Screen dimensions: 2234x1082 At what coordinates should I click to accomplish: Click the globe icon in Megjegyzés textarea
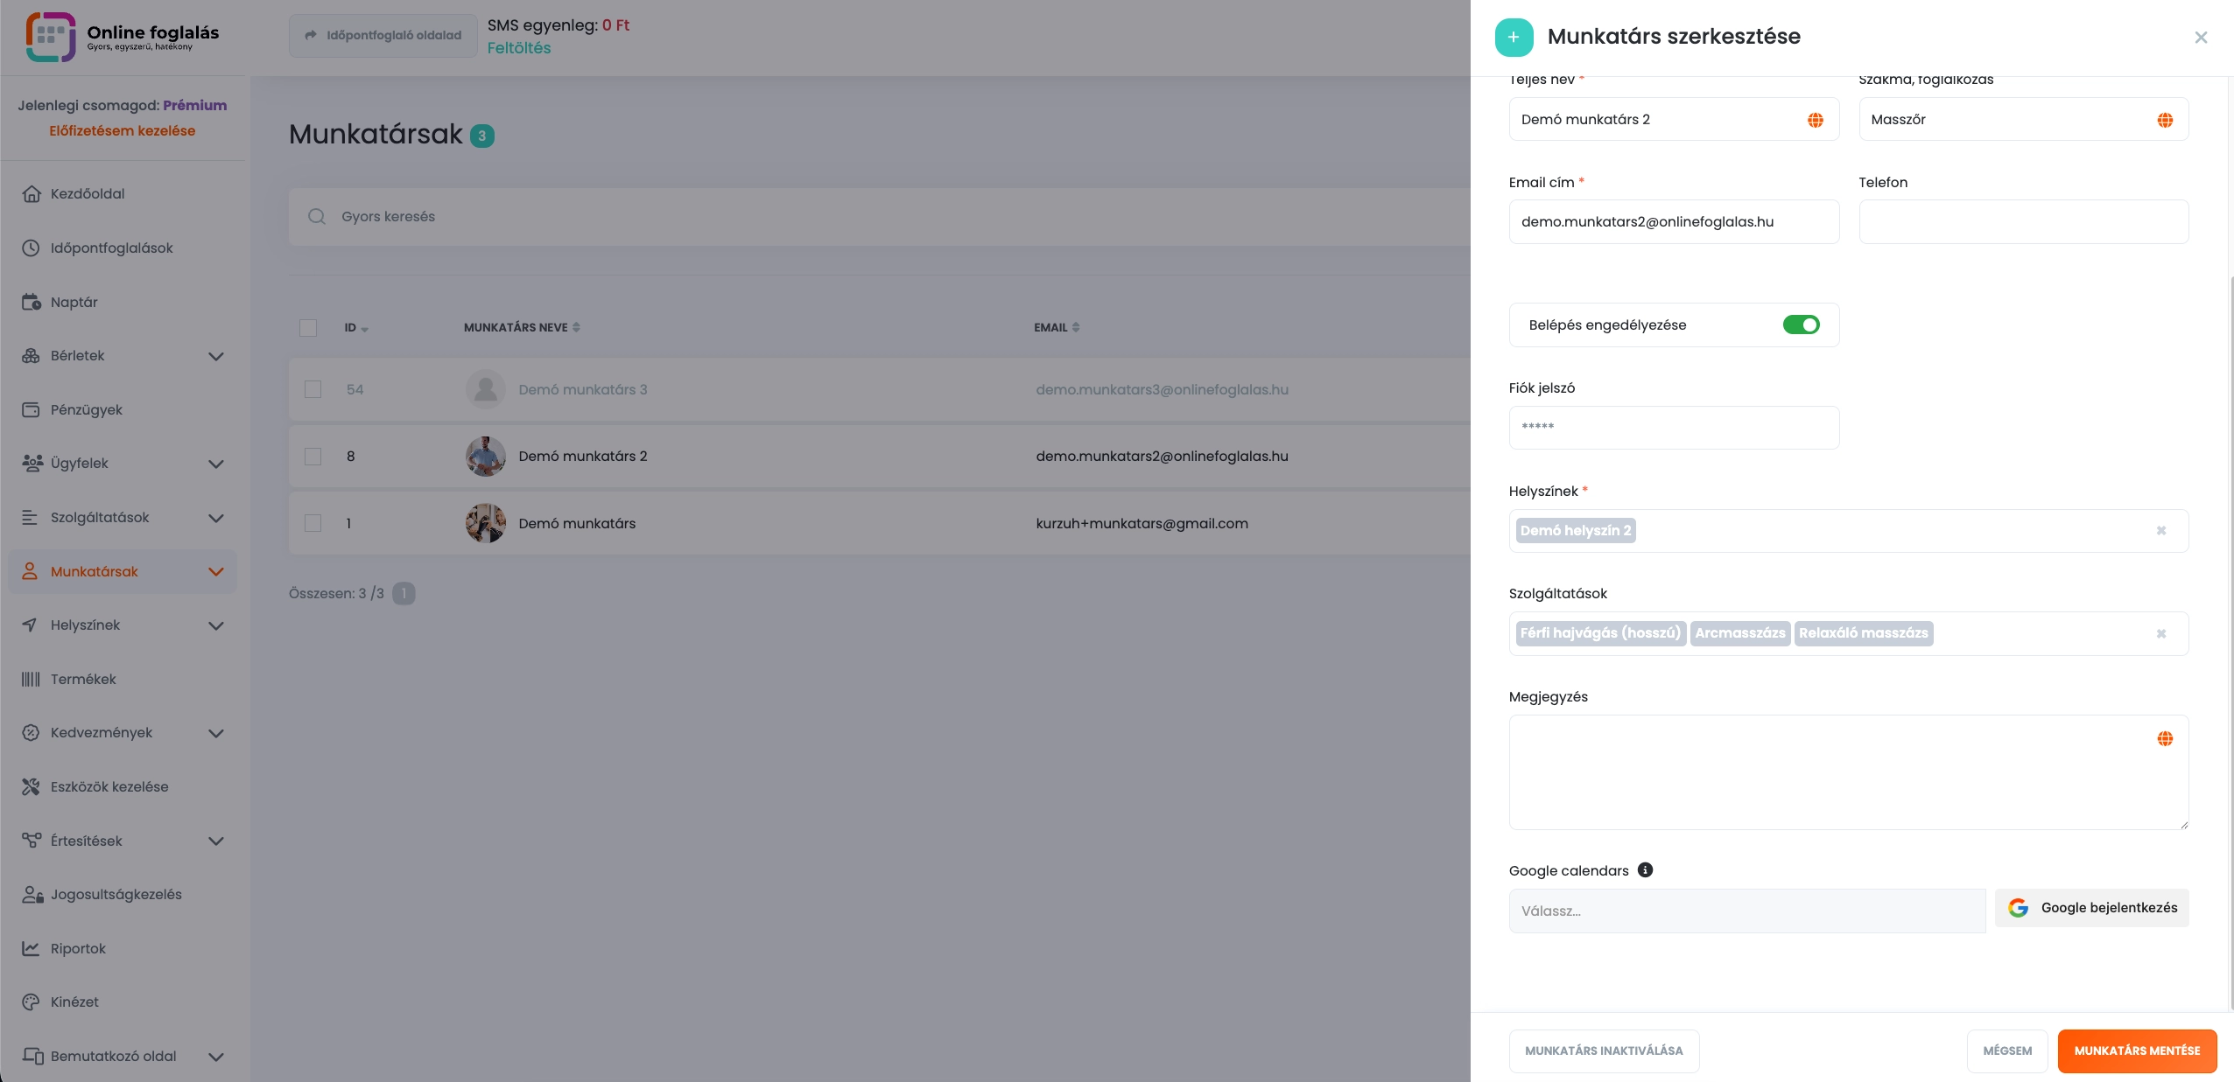[2164, 739]
